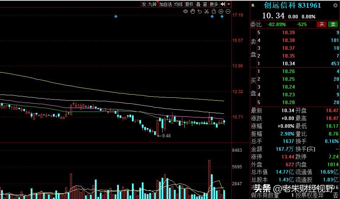Click the blue diamond marker below lock icon
The width and height of the screenshot is (340, 199).
(212, 17)
